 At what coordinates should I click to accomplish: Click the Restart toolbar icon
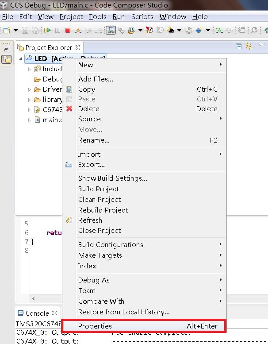(189, 30)
